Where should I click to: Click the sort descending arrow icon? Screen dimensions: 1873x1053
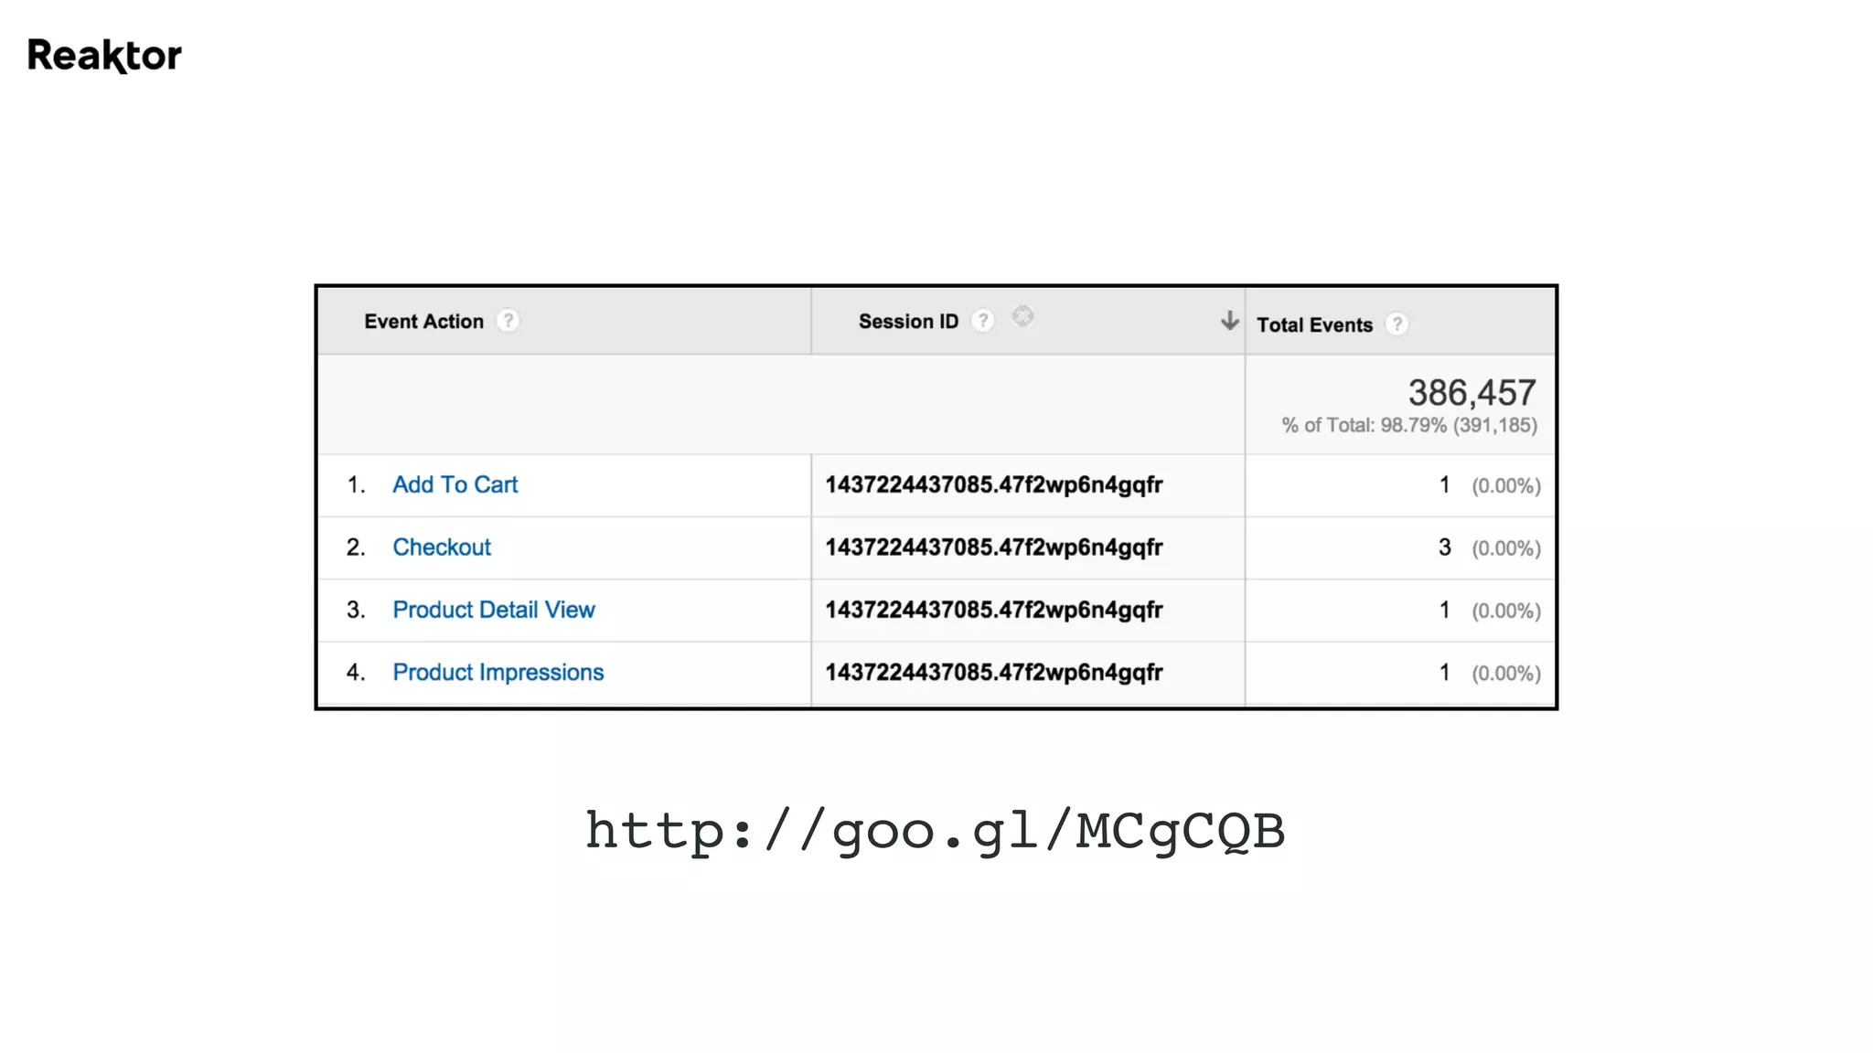click(1229, 321)
